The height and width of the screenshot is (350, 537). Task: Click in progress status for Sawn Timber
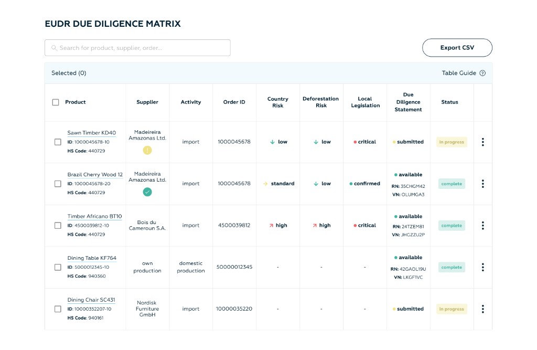point(452,142)
